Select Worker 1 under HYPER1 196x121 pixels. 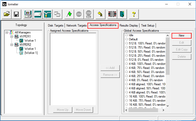pos(30,41)
